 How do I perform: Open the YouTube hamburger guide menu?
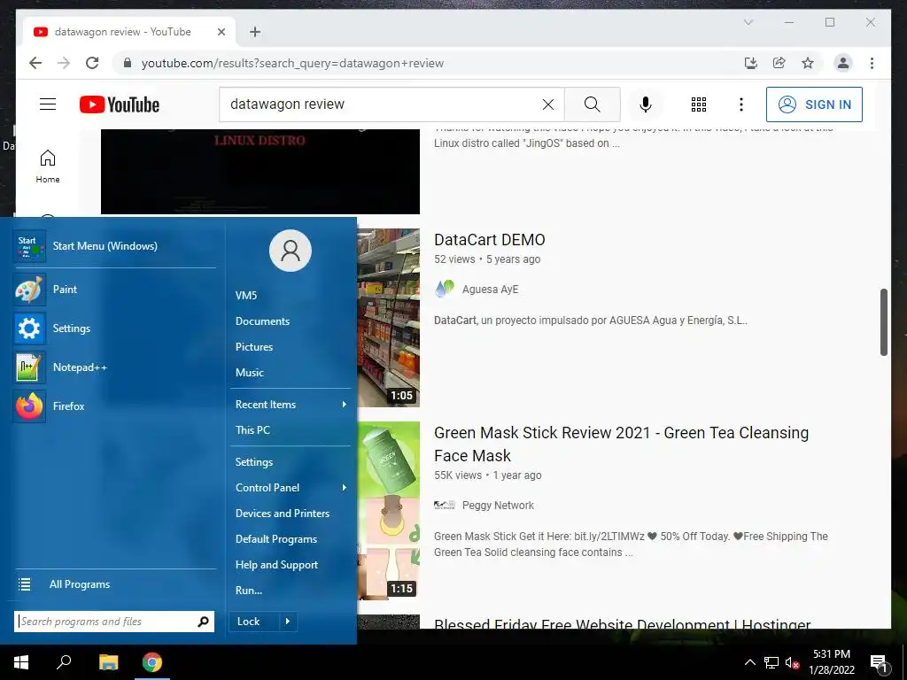point(48,104)
